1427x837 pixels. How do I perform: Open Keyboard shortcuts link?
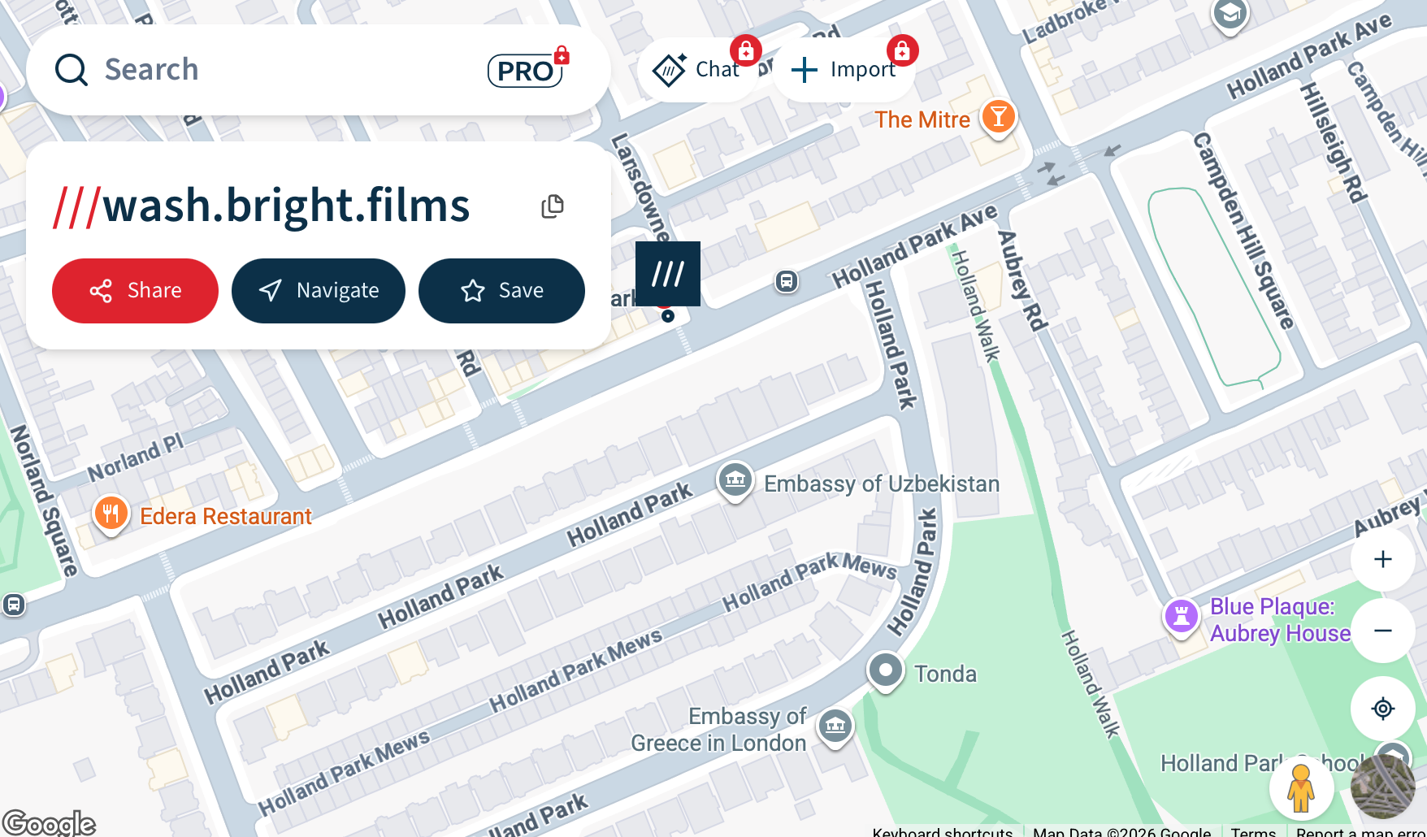pos(943,831)
